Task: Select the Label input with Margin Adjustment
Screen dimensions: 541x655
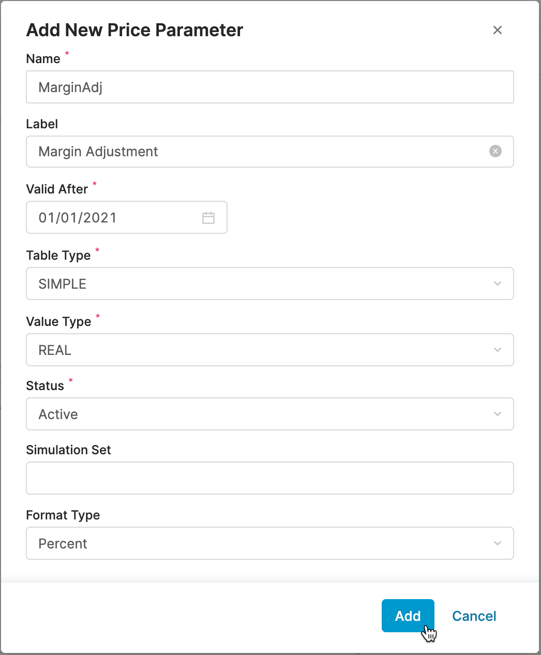Action: pos(233,151)
